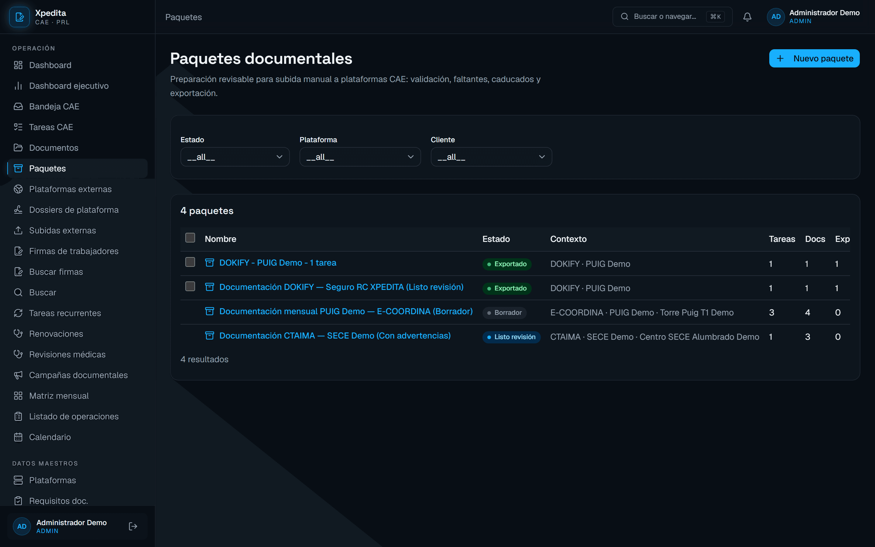Open Subidas externas menu item
This screenshot has width=875, height=547.
tap(77, 230)
